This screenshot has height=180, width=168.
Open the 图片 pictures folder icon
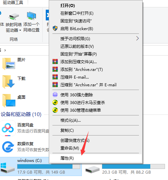coord(9,64)
